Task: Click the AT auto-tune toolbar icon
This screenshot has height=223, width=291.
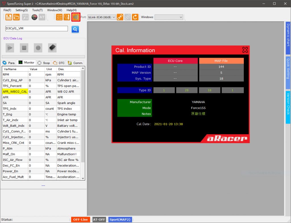Action: pos(42,17)
